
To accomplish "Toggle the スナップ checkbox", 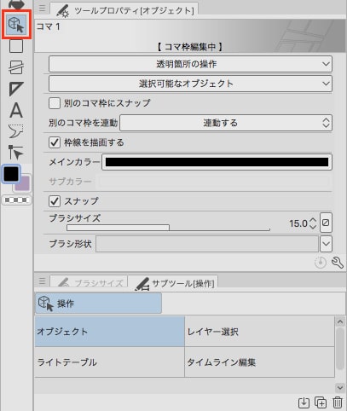I will pos(55,201).
